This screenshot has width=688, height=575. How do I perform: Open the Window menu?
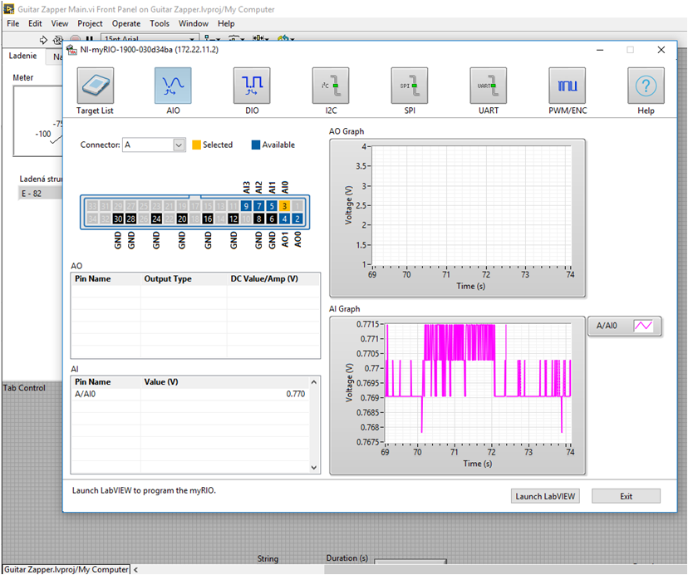[x=193, y=24]
